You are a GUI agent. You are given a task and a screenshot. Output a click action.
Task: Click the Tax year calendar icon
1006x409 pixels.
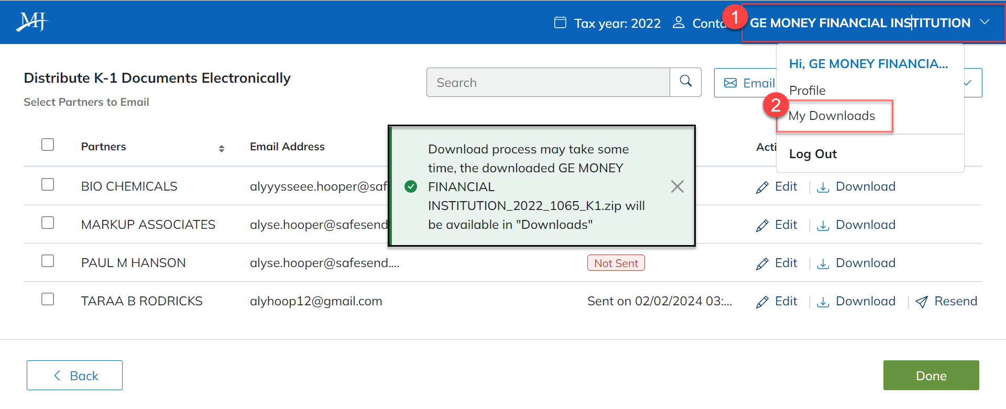(x=560, y=23)
